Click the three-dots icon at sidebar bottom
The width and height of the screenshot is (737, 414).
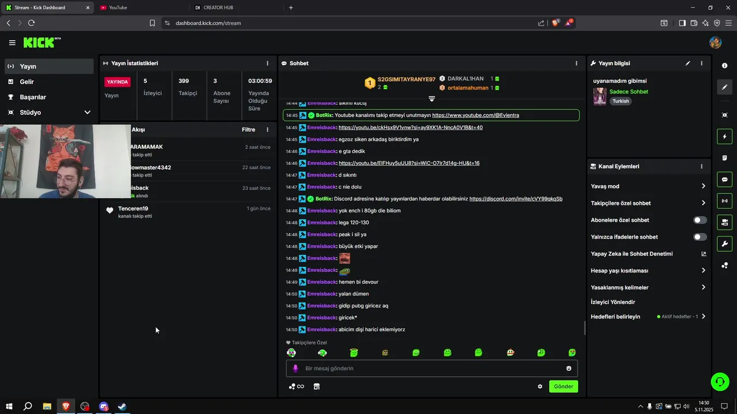coord(724,265)
